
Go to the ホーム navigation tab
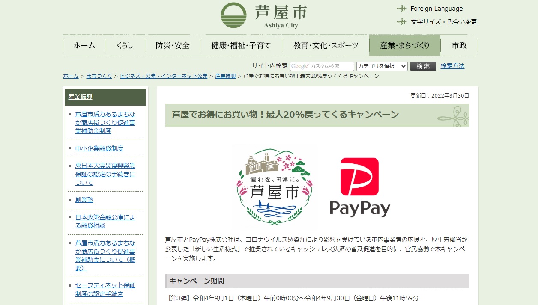(x=84, y=45)
